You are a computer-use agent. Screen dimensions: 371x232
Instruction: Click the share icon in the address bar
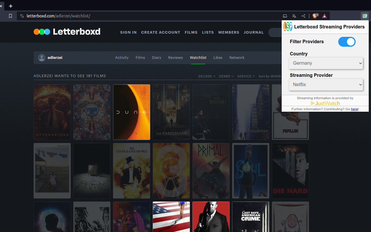(x=303, y=16)
